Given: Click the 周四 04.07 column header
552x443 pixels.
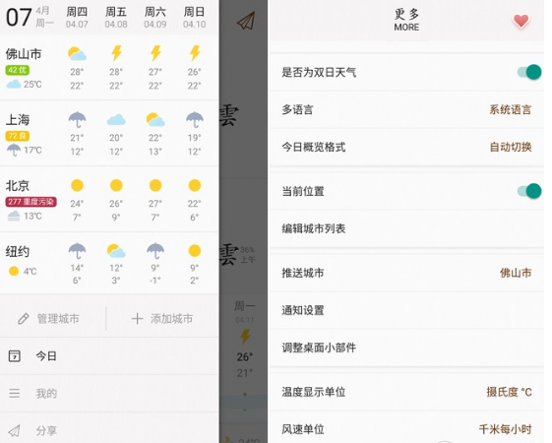Looking at the screenshot, I should [77, 17].
